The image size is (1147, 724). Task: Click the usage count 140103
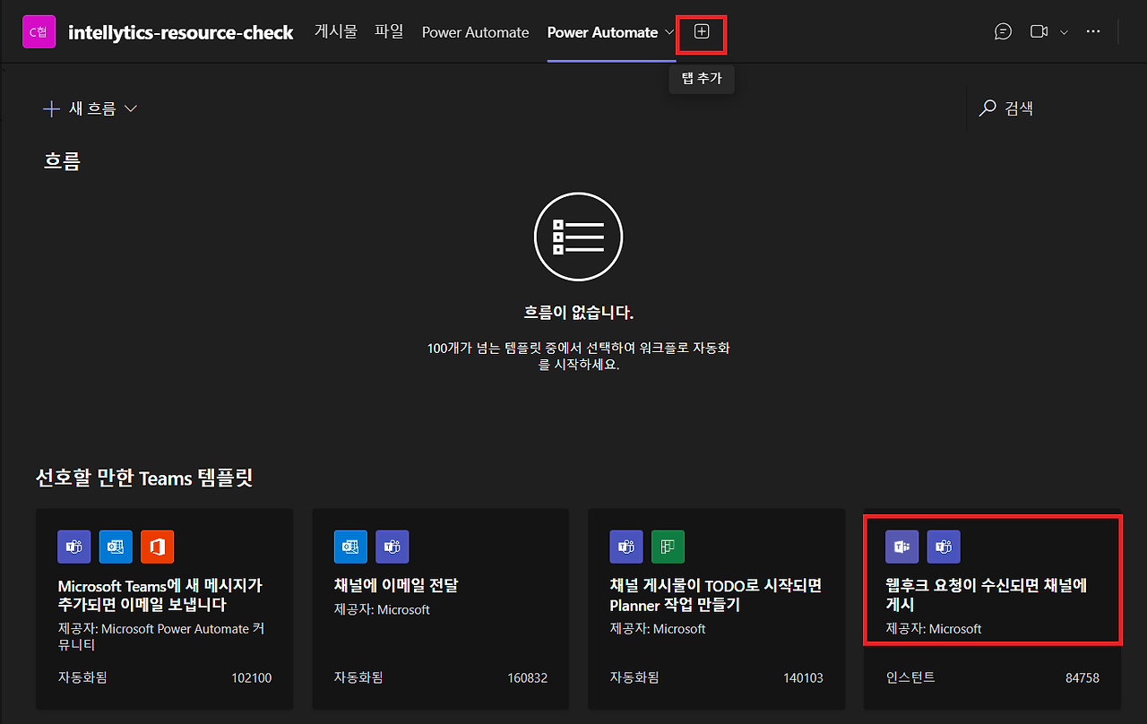coord(803,677)
